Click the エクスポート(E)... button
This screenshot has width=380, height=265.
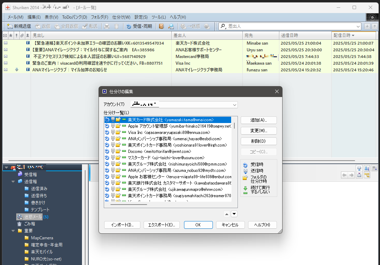pos(161,225)
